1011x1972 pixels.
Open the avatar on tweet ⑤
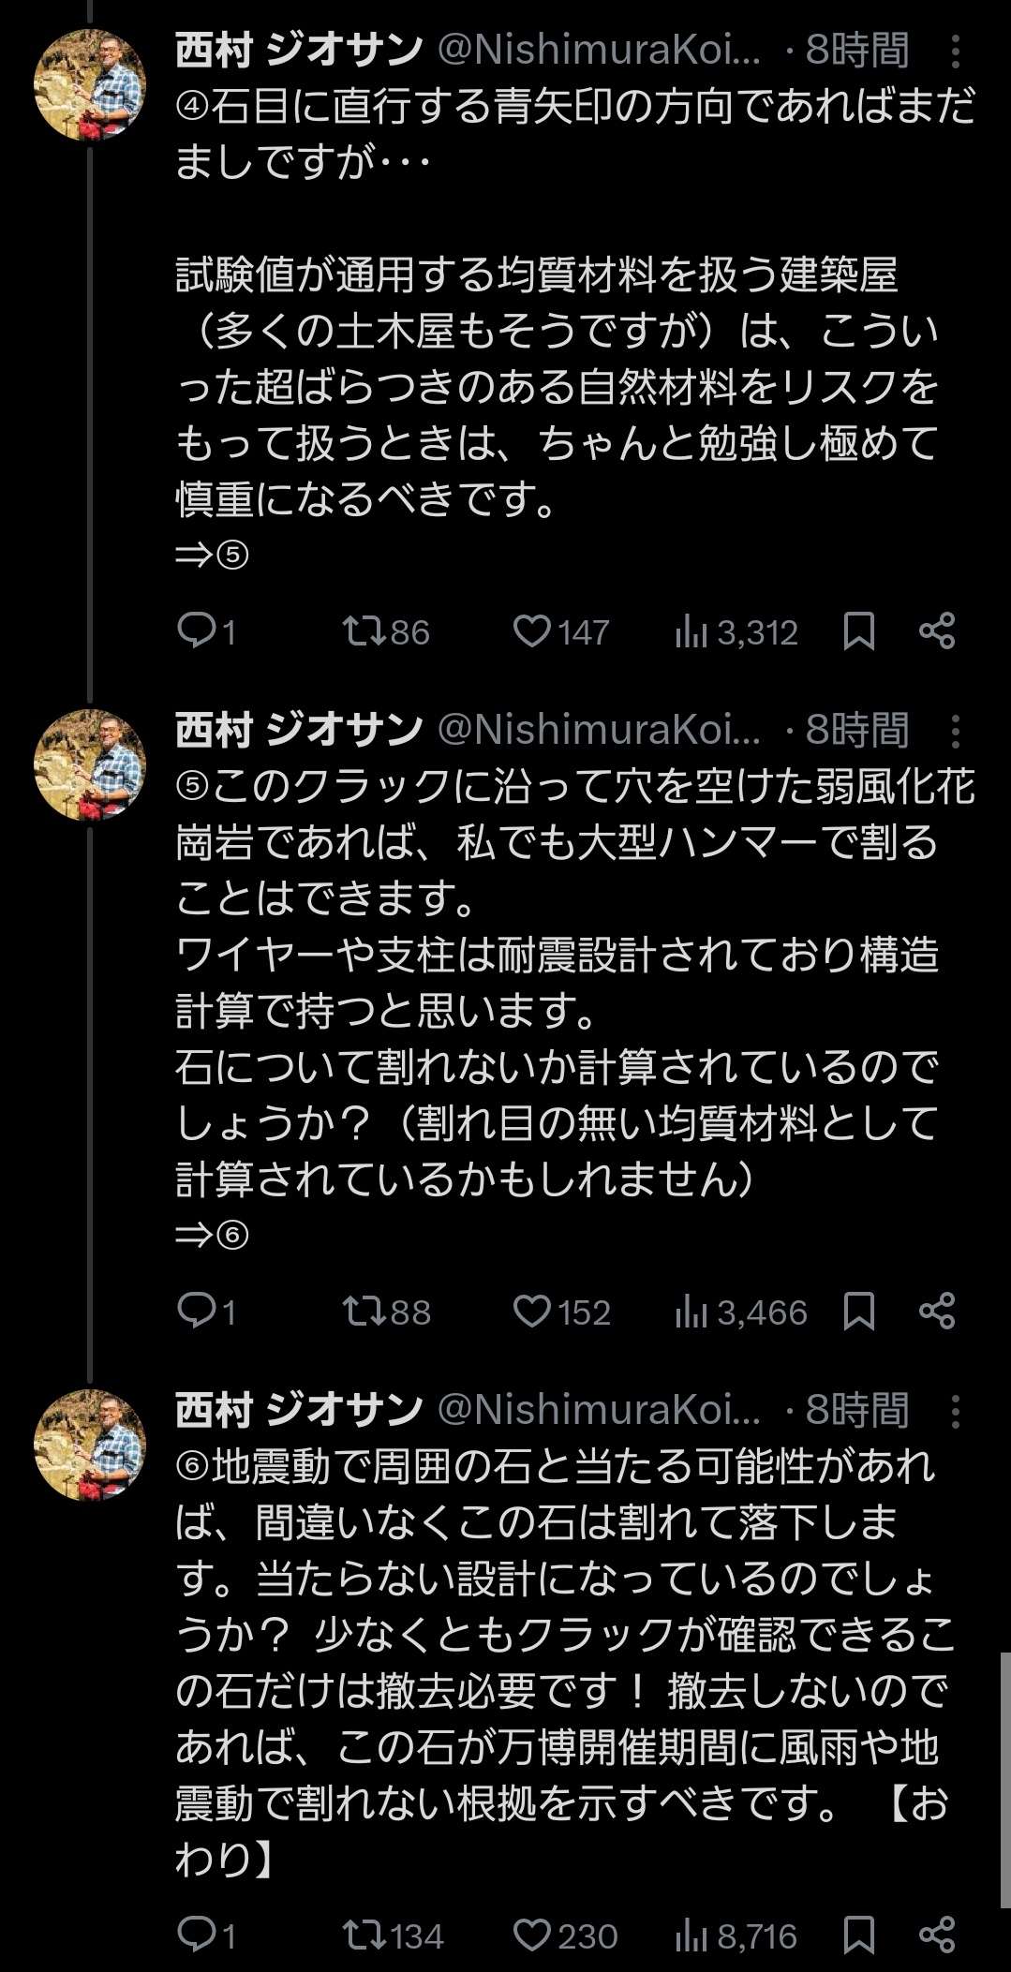[x=90, y=765]
